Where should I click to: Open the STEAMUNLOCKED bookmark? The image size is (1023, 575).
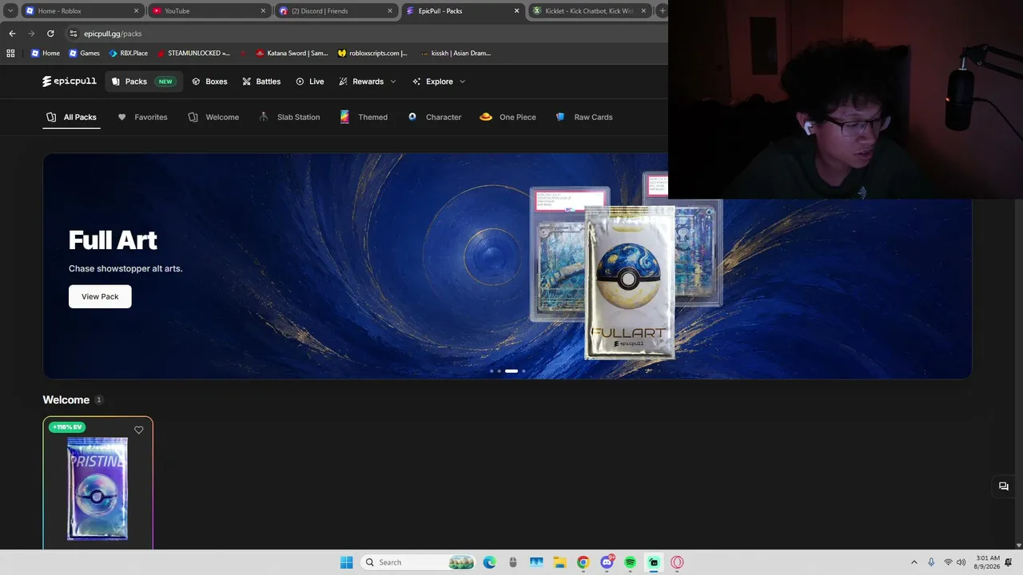[193, 54]
